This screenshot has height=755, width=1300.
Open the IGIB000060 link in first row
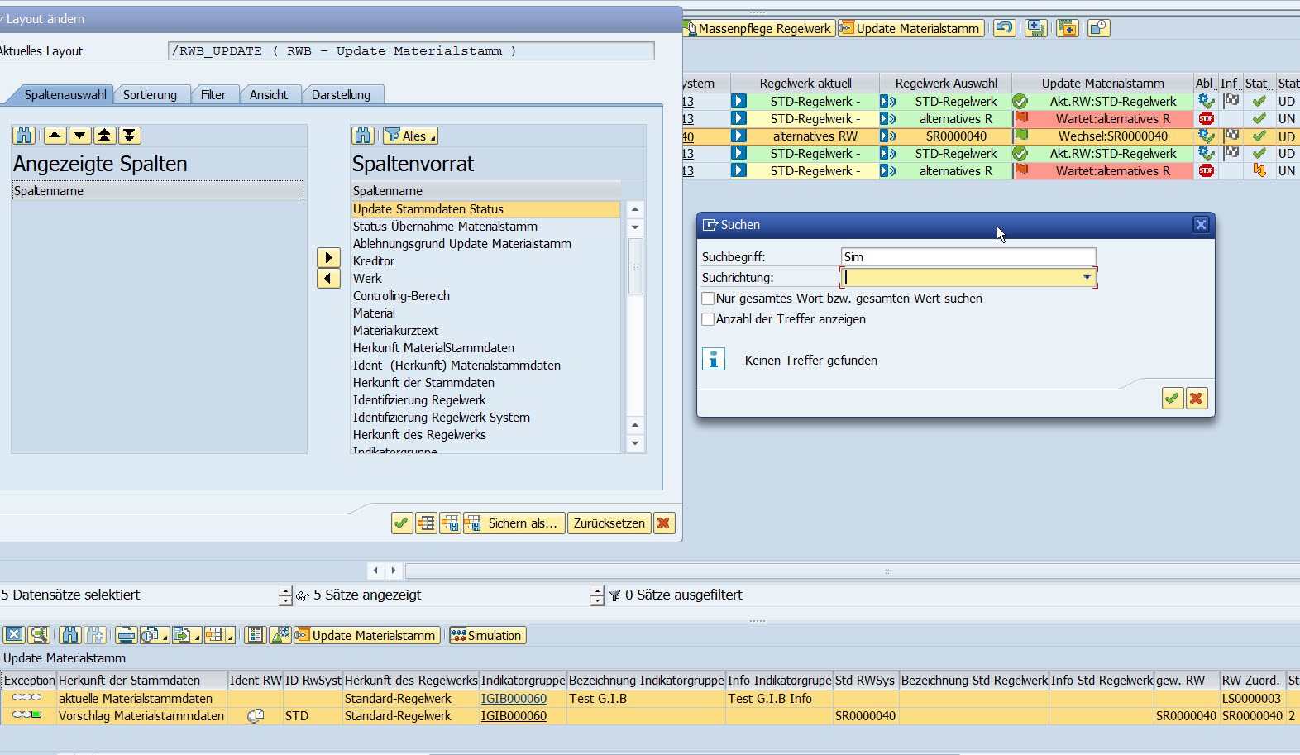[x=514, y=699]
